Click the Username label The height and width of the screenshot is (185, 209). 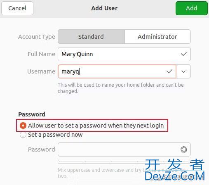[41, 71]
